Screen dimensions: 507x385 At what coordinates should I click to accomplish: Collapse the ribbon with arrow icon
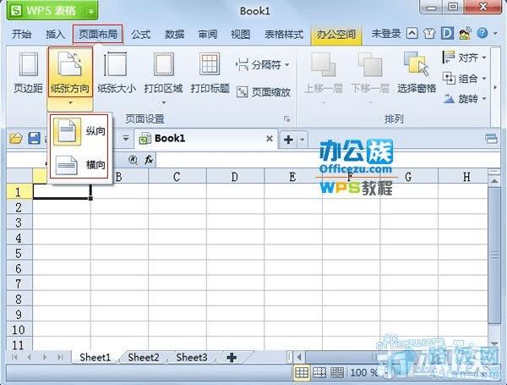point(412,33)
